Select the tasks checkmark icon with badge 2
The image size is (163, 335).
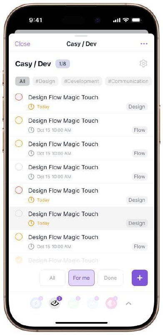pos(55,303)
